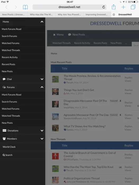139x185 pixels.
Task: Collapse the Forums section chevron
Action: coord(42,87)
